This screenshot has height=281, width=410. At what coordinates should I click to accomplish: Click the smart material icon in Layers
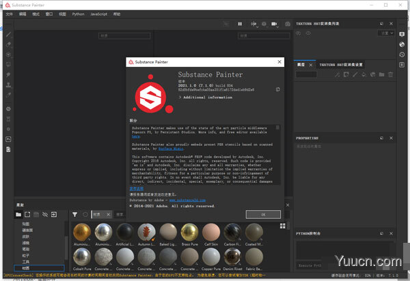[373, 74]
